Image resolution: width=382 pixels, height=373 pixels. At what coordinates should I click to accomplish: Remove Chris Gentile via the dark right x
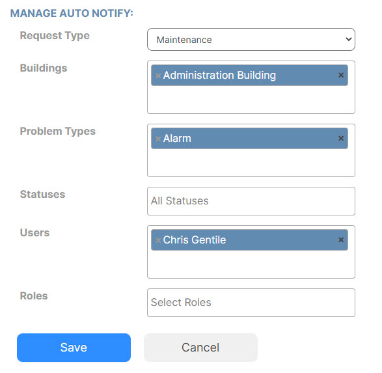(341, 240)
